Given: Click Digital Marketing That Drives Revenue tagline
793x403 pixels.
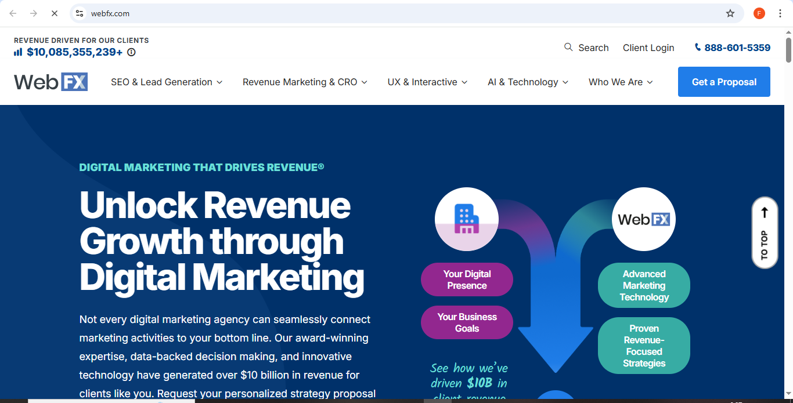Looking at the screenshot, I should (x=201, y=167).
